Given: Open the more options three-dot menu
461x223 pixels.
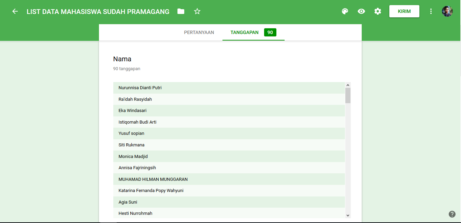Looking at the screenshot, I should pos(431,11).
